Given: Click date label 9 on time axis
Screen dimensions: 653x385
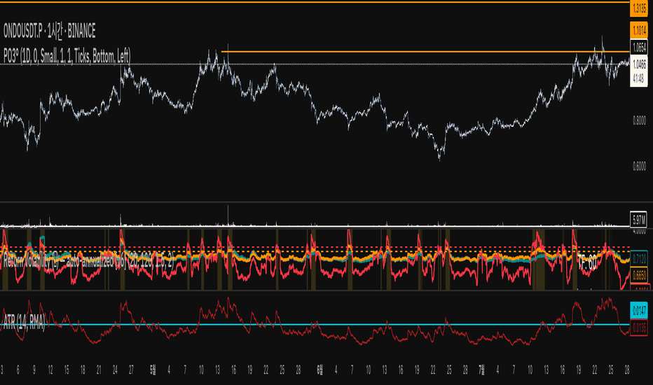Looking at the screenshot, I should tap(34, 370).
